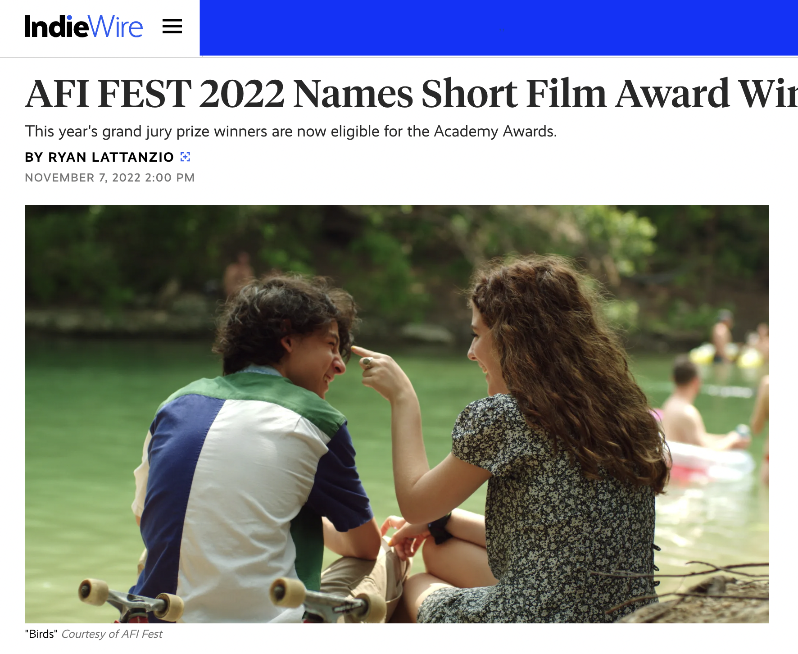Viewport: 798px width, 654px height.
Task: Click the grand jury prize subtitle text
Action: point(291,132)
